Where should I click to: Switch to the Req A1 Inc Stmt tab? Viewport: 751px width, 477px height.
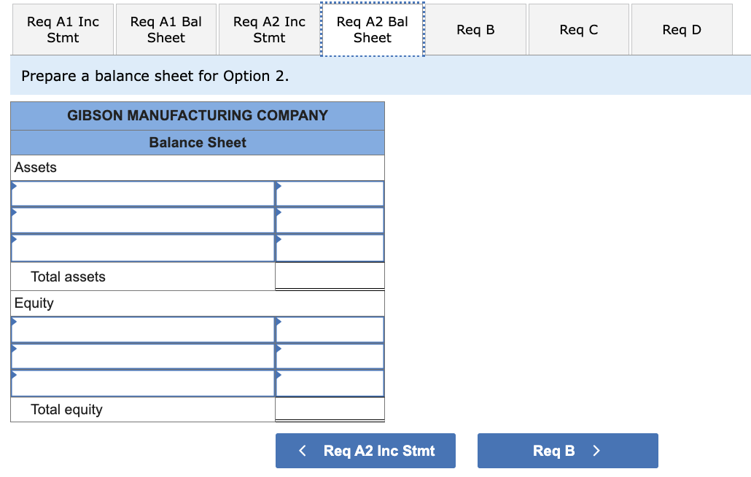(63, 28)
